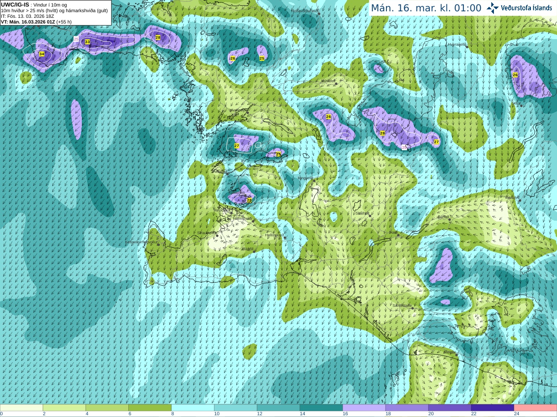This screenshot has width=557, height=417.
Task: Click the yellow 28 gust label by Kjalarnes
Action: point(249,200)
